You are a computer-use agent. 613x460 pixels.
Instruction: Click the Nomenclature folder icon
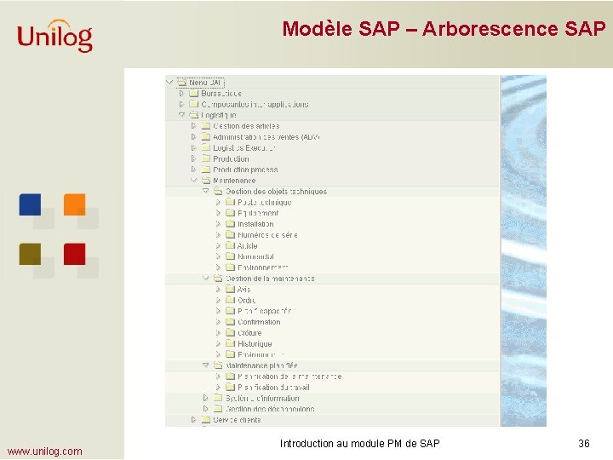tap(231, 256)
